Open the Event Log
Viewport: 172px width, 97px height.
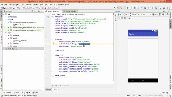click(x=164, y=93)
